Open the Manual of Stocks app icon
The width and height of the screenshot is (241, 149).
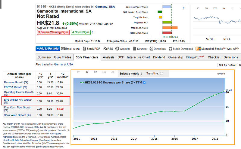(x=198, y=49)
